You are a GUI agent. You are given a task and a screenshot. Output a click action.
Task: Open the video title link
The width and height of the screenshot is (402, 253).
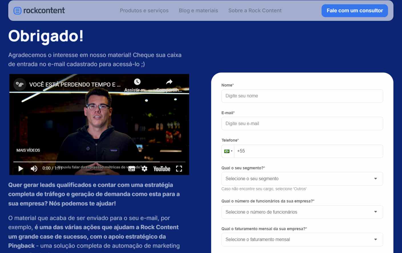(75, 85)
